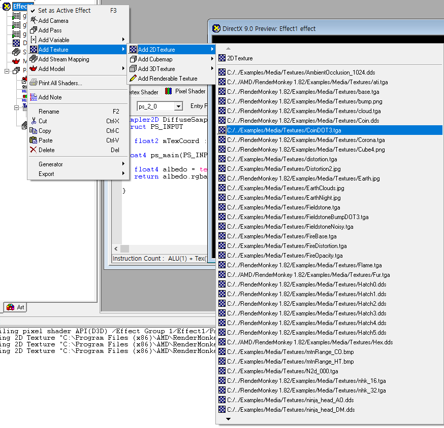444x428 pixels.
Task: Click the icon beside Fur.tga texture
Action: pyautogui.click(x=222, y=274)
